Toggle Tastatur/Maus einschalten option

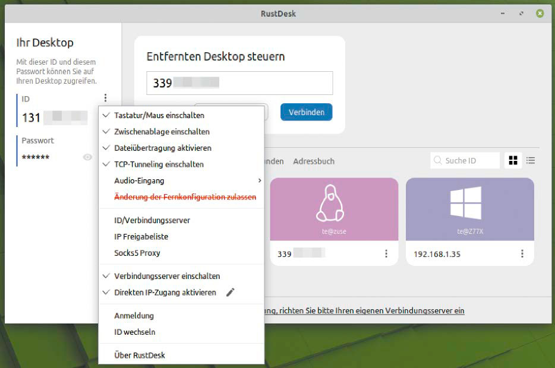pos(182,115)
